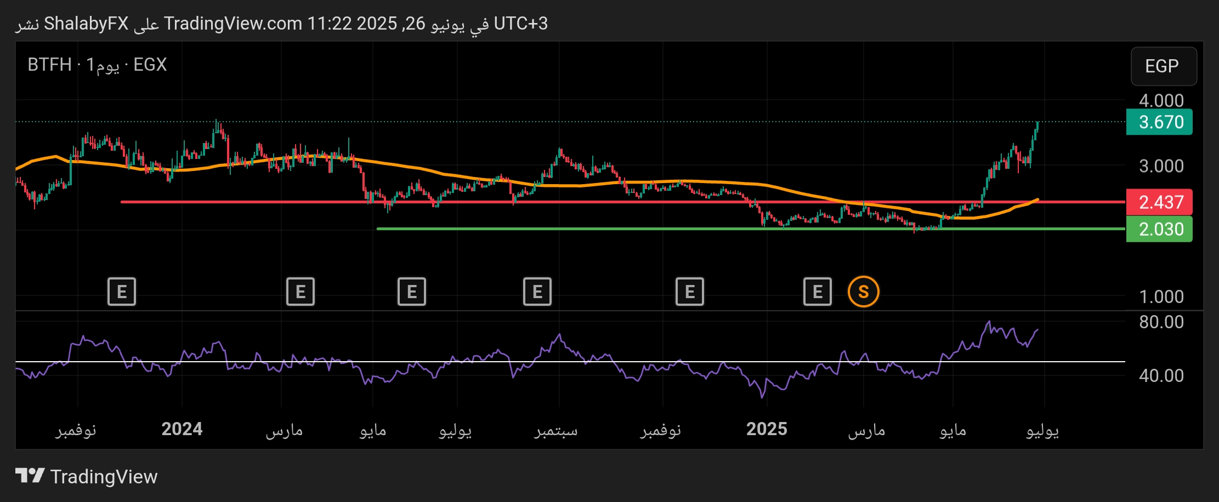
Task: Click the earnings E marker near November 2024
Action: pyautogui.click(x=690, y=292)
